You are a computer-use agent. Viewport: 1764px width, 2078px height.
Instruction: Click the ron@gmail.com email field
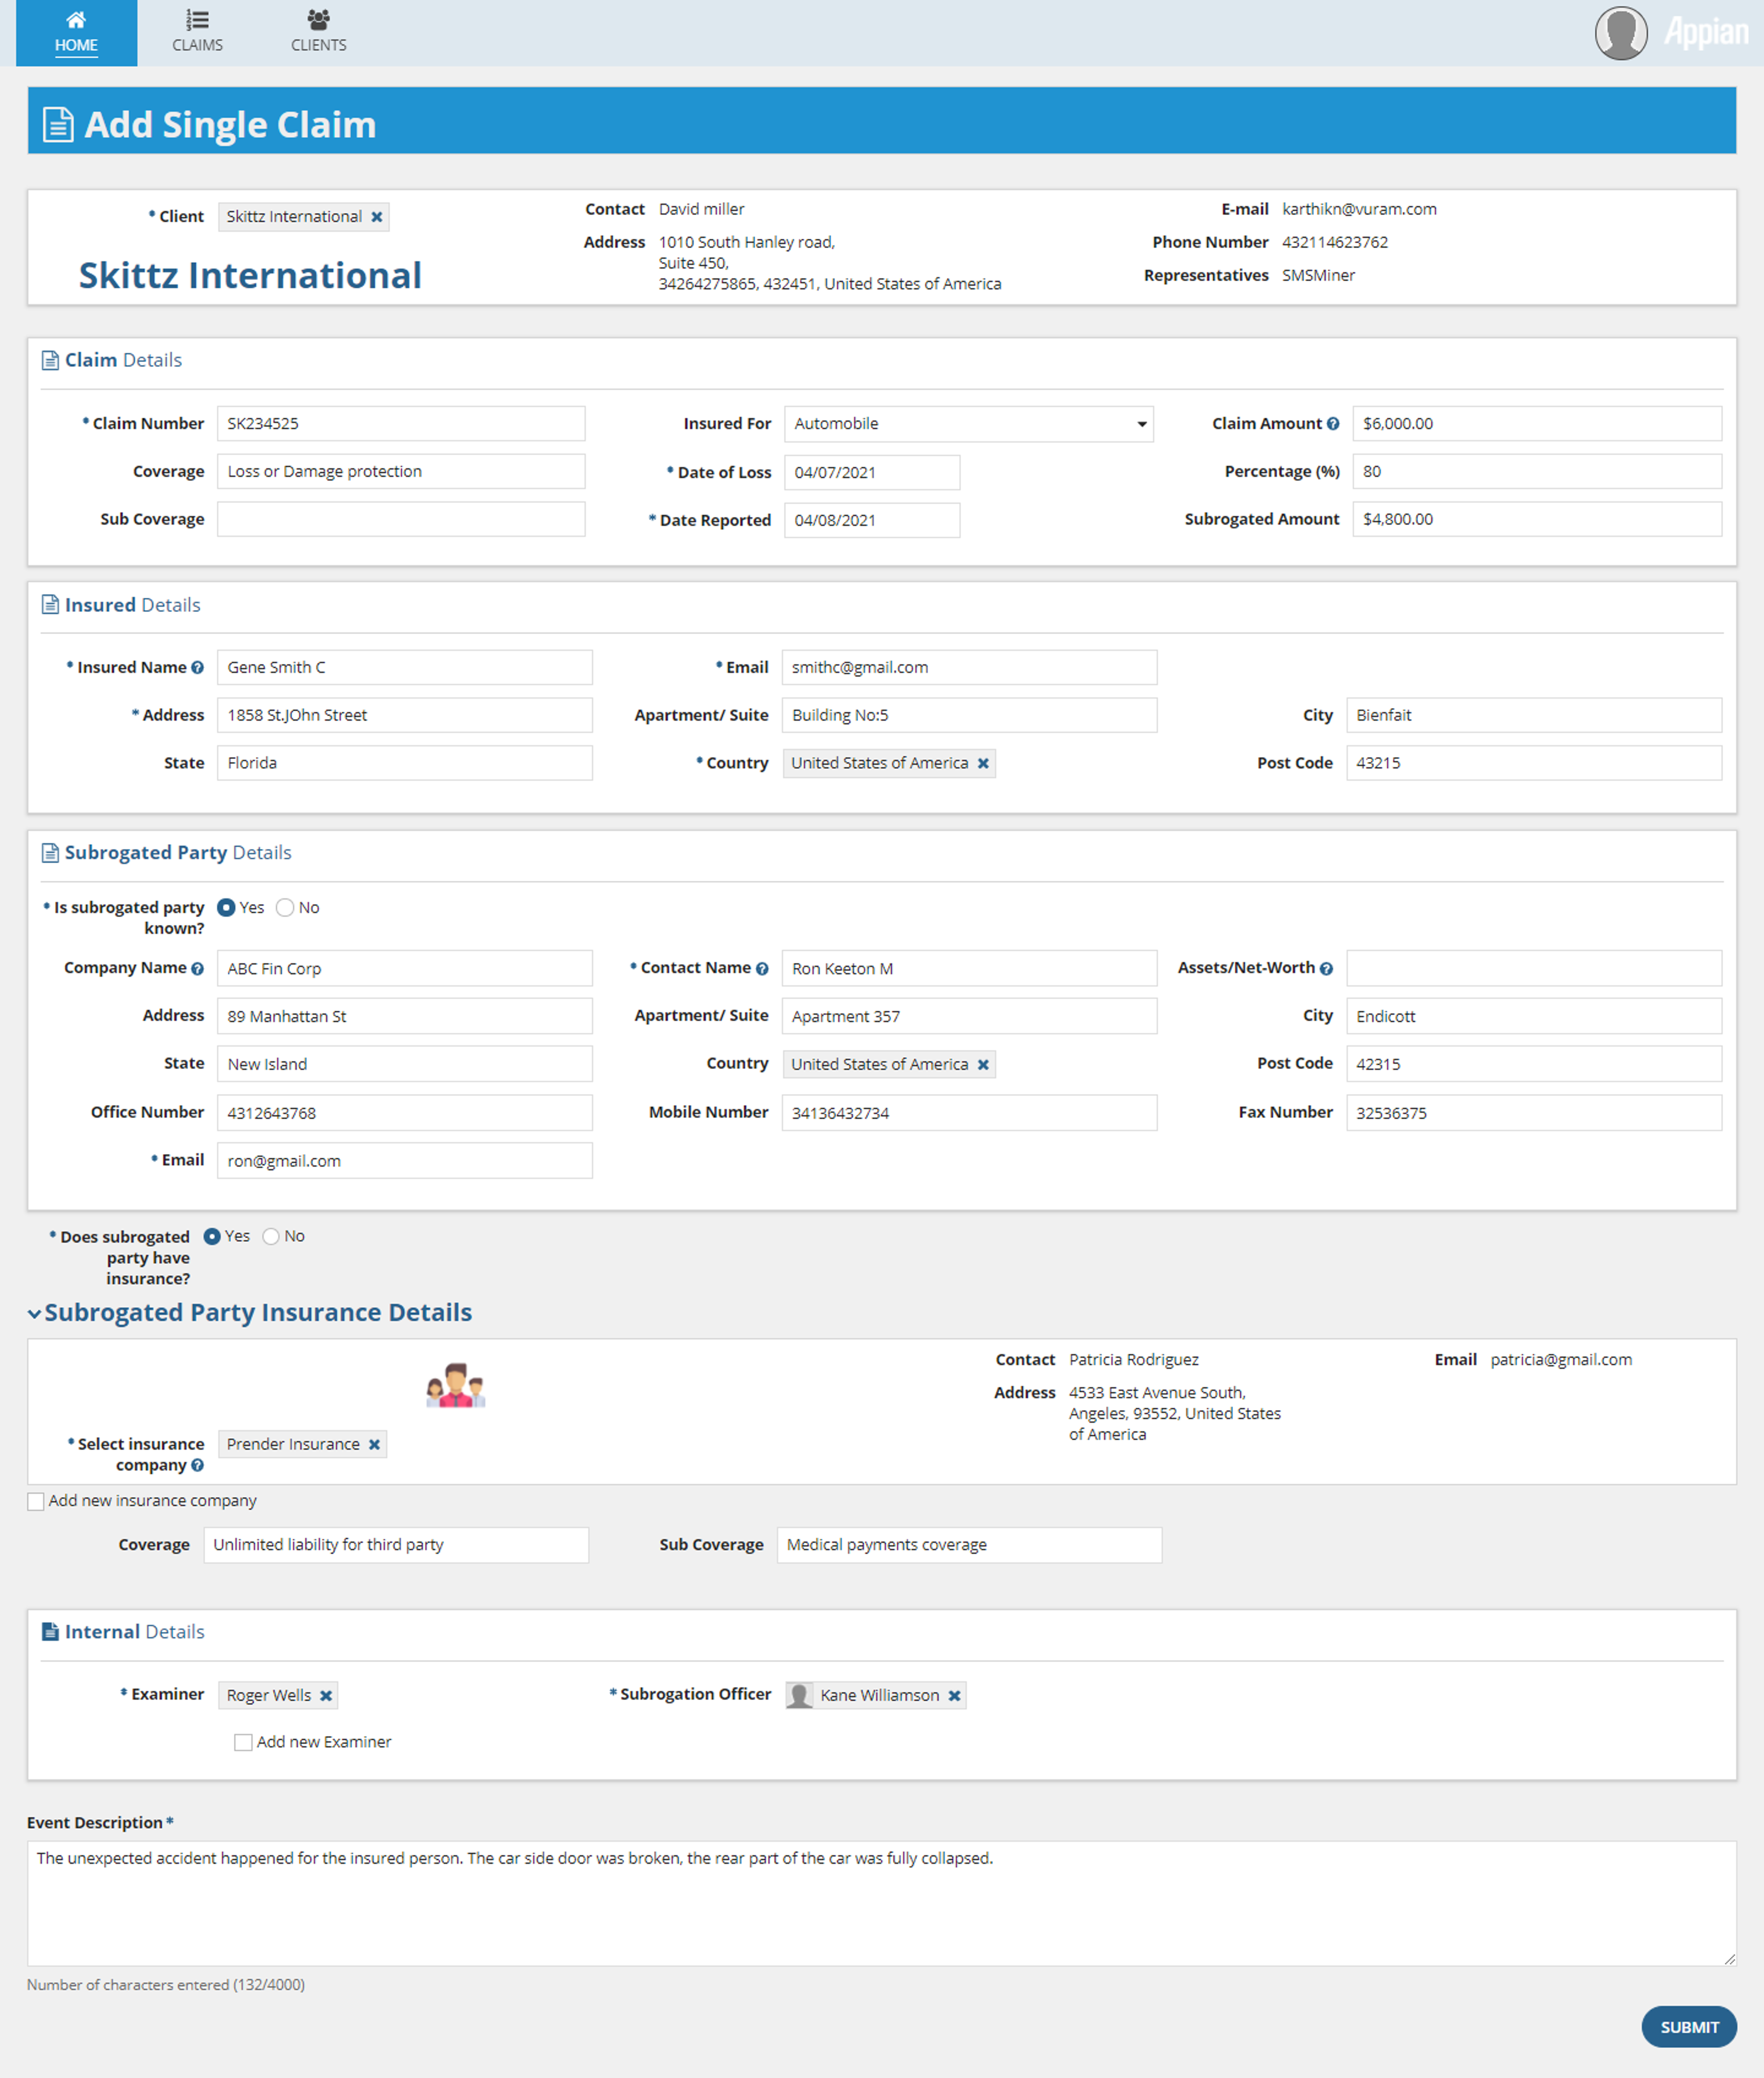[x=405, y=1162]
